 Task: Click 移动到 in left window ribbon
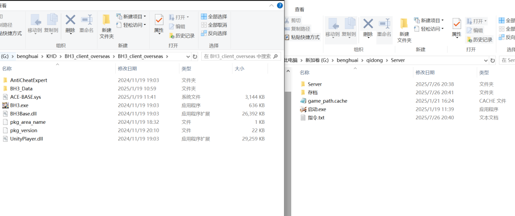35,23
